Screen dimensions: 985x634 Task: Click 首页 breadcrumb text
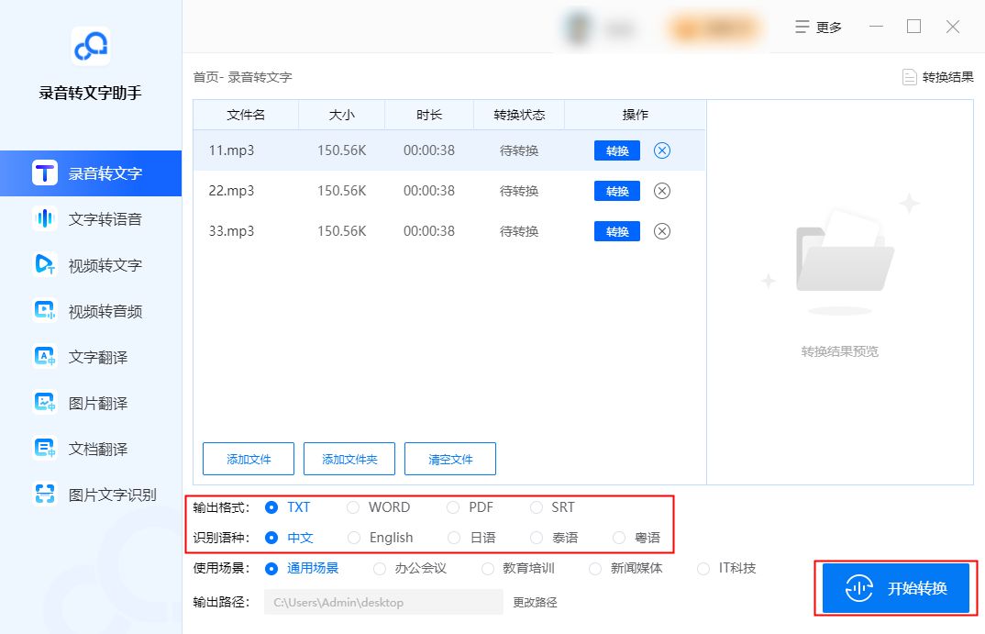tap(205, 77)
